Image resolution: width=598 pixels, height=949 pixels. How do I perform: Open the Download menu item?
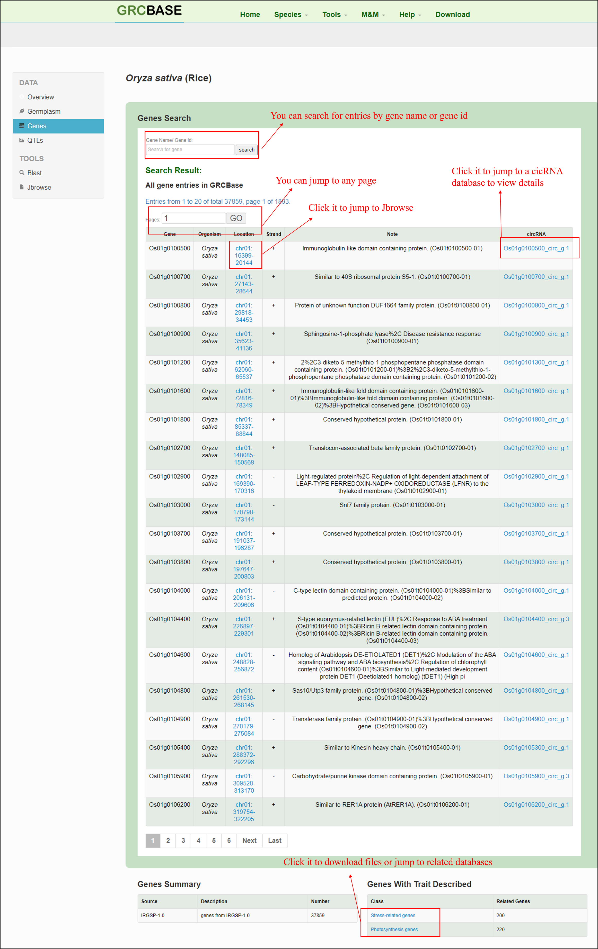pos(452,15)
